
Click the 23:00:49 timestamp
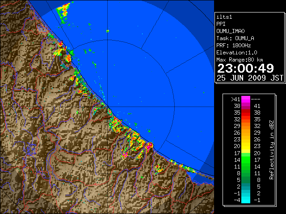point(245,68)
